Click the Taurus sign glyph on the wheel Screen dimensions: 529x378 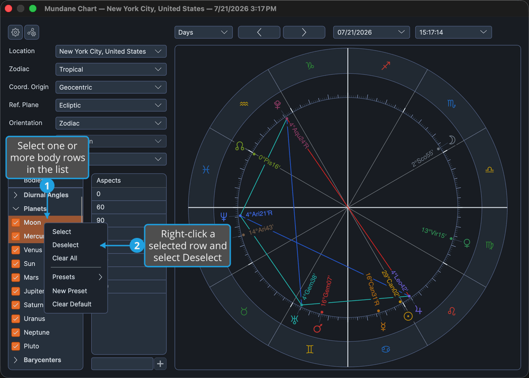[x=244, y=311]
